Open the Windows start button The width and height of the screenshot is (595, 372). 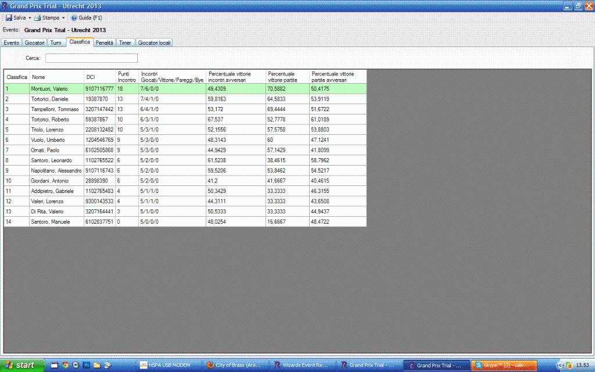[x=22, y=366]
